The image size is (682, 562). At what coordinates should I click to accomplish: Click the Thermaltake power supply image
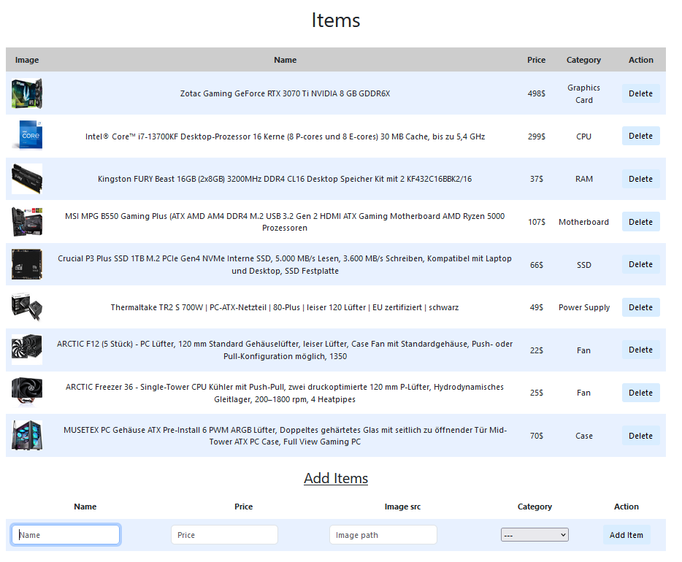(27, 307)
